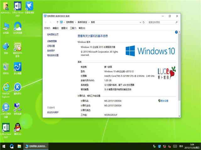Launch QQ浏览器 browser shortcut
The width and height of the screenshot is (201, 150).
click(18, 28)
